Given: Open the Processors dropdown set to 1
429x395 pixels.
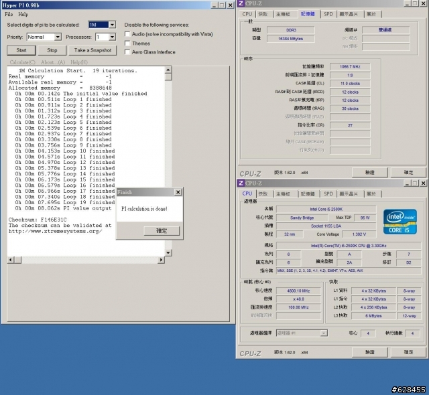Looking at the screenshot, I should tap(113, 37).
